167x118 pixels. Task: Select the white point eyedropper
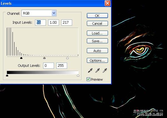pyautogui.click(x=105, y=70)
